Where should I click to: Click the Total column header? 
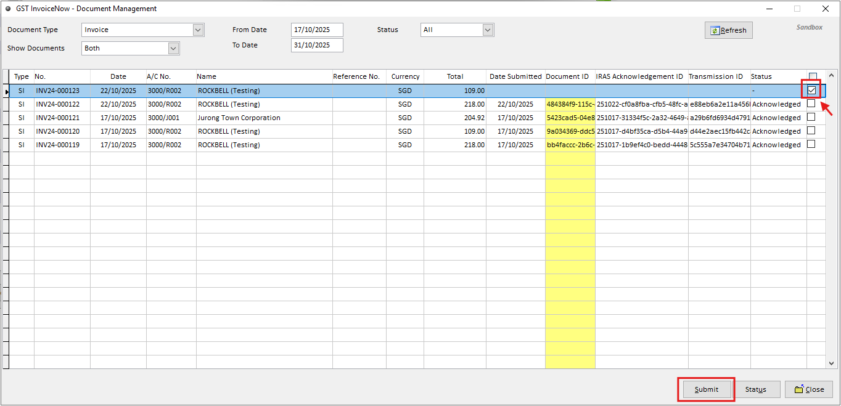455,76
